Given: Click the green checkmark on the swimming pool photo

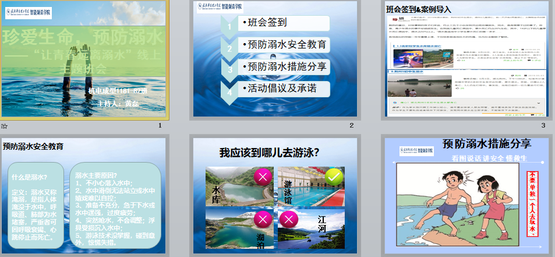Looking at the screenshot, I should point(334,176).
